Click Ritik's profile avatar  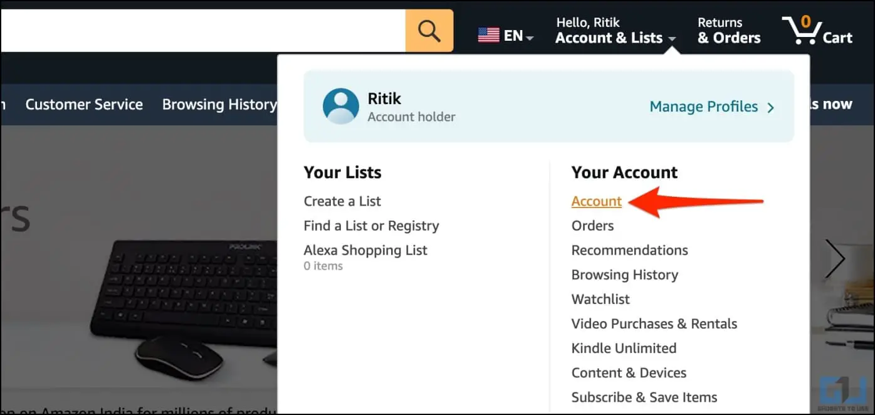340,106
